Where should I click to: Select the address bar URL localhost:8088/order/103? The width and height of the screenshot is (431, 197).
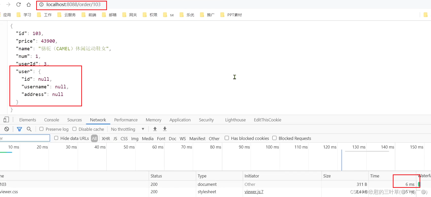(73, 5)
